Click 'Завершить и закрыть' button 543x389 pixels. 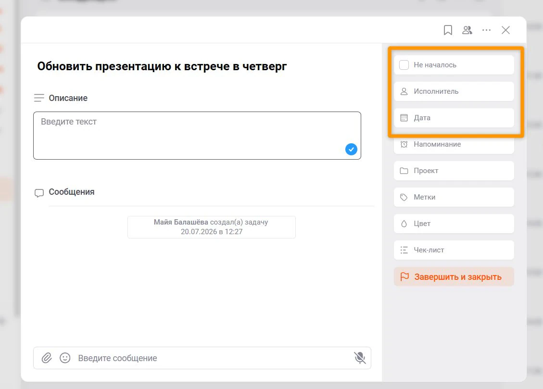pyautogui.click(x=454, y=277)
